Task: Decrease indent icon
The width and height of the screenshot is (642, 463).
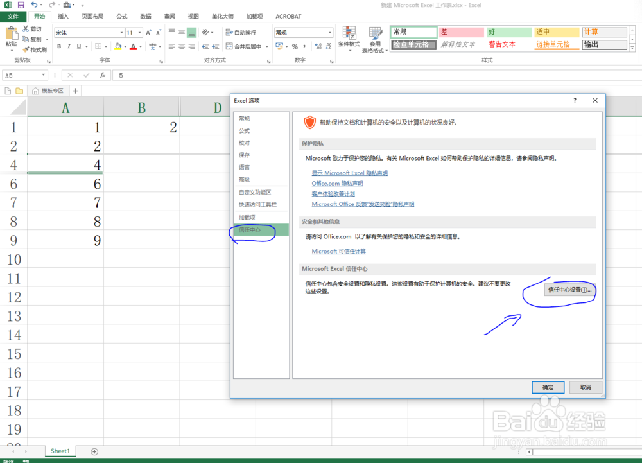Action: (205, 46)
